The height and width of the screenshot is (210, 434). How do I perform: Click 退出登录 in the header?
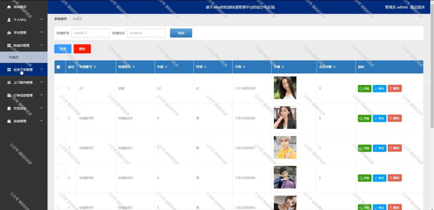pyautogui.click(x=417, y=7)
